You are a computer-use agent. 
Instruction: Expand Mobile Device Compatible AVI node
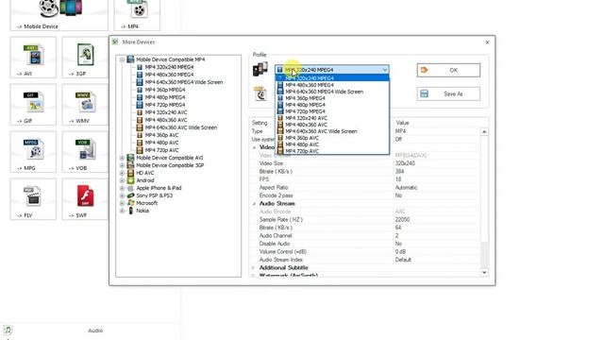[x=122, y=158]
